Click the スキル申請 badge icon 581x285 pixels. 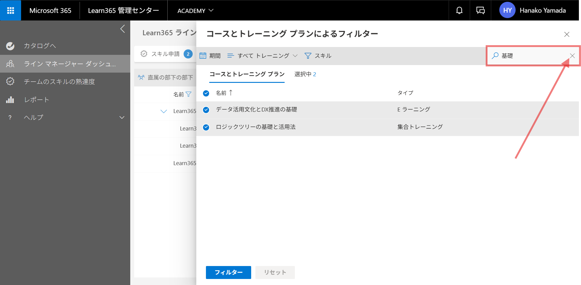click(x=144, y=54)
